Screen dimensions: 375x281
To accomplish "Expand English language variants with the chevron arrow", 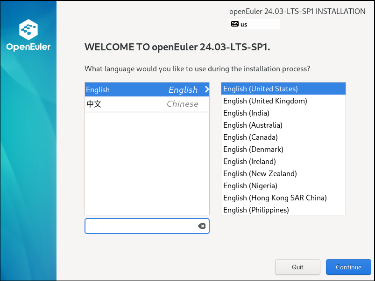I will (206, 89).
